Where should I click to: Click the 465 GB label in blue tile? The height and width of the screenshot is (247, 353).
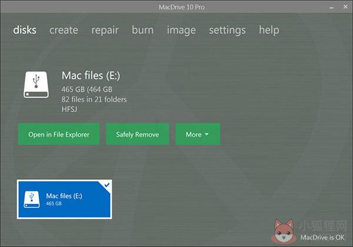click(x=54, y=203)
